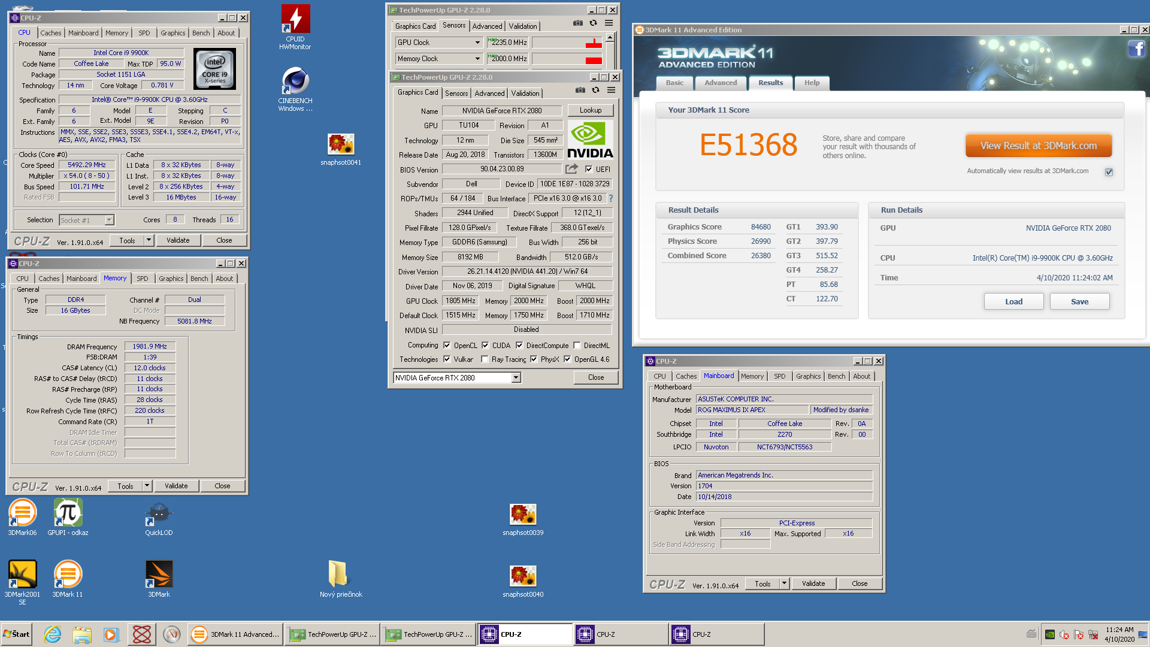This screenshot has width=1150, height=647.
Task: Refresh GPU-Z Graphics Card window
Action: tap(596, 90)
